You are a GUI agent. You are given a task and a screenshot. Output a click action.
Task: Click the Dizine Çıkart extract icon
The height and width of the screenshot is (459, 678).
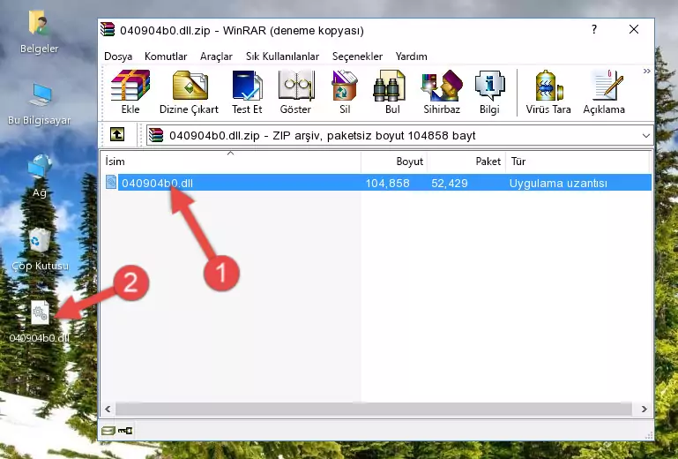(x=189, y=92)
